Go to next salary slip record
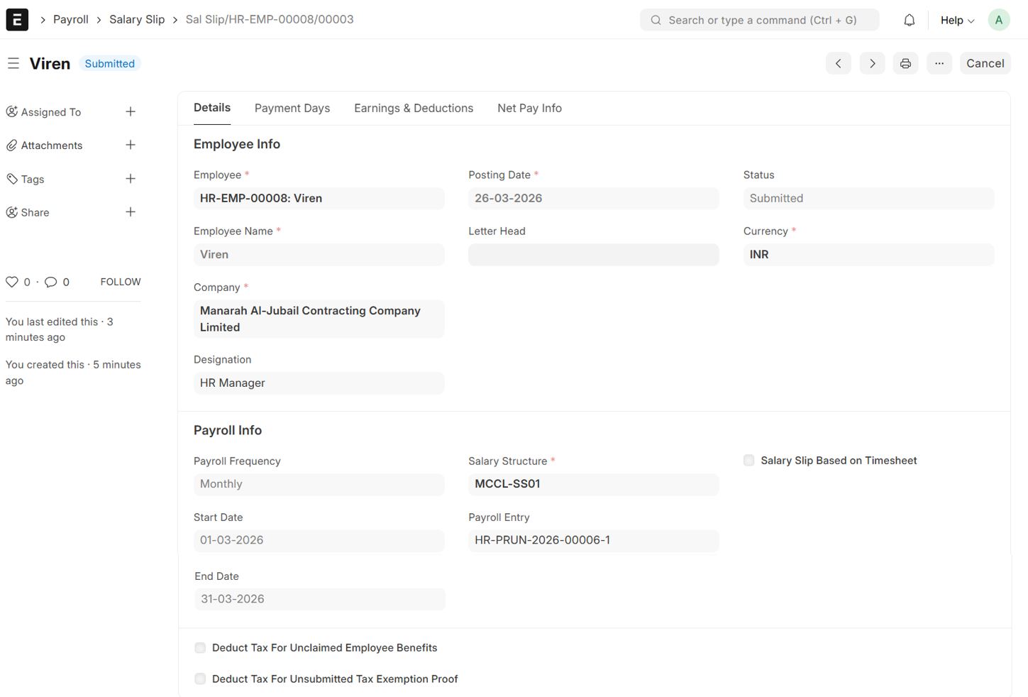The image size is (1028, 697). coord(872,63)
